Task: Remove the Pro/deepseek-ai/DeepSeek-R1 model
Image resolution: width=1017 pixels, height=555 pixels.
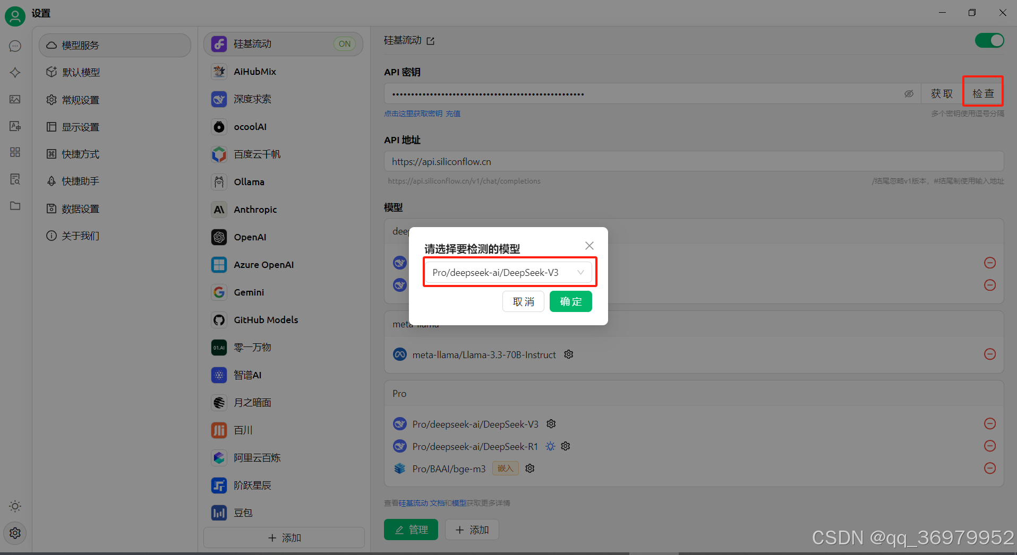Action: pyautogui.click(x=990, y=446)
